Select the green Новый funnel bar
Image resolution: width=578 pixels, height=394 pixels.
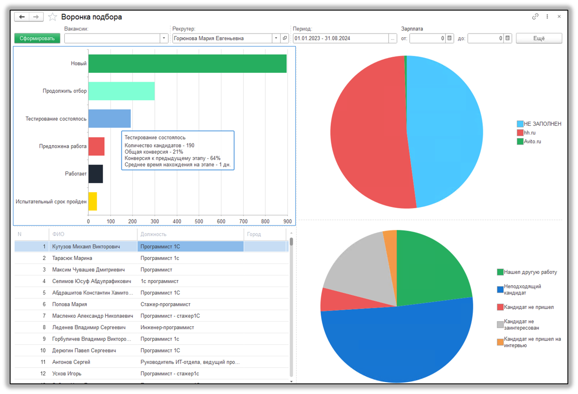point(188,63)
